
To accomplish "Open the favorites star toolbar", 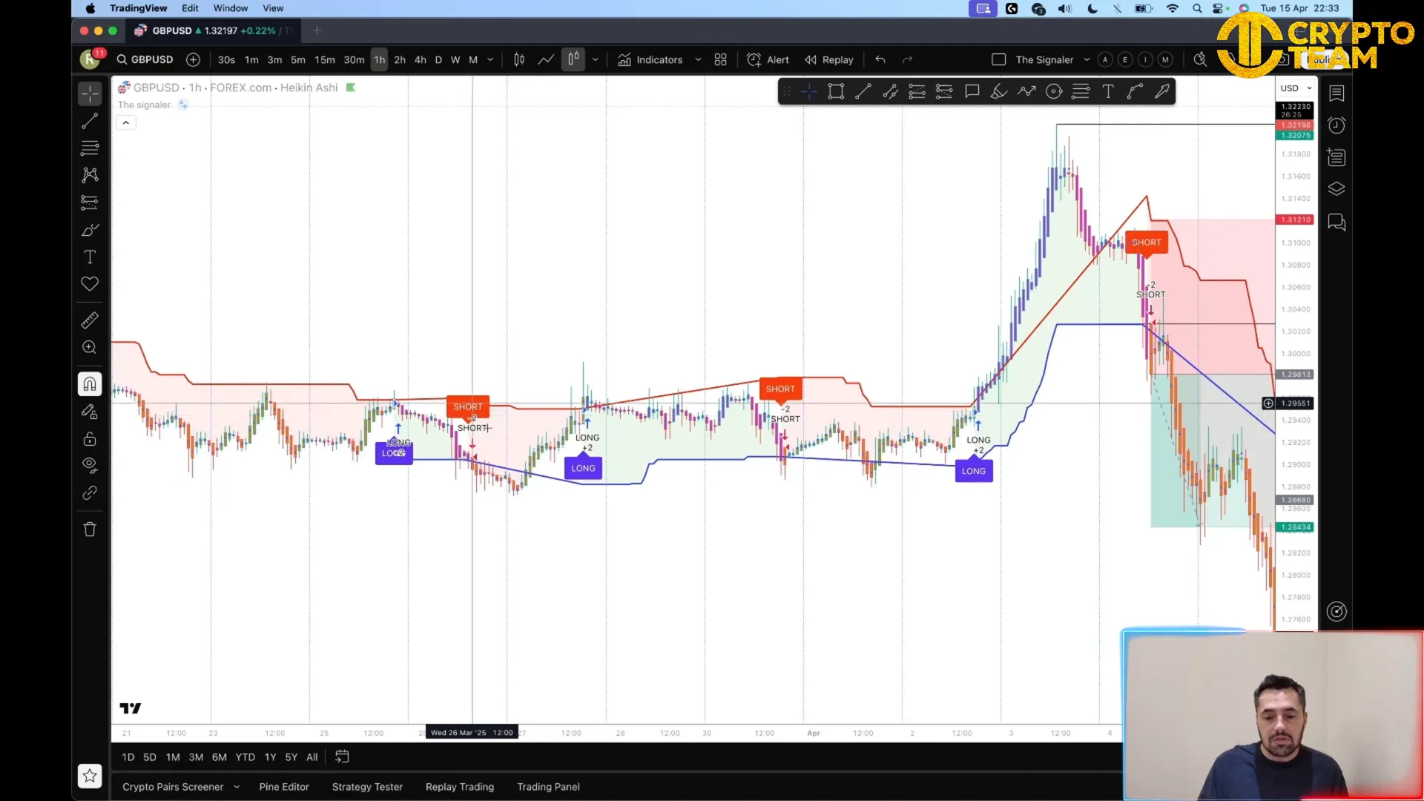I will (x=90, y=776).
